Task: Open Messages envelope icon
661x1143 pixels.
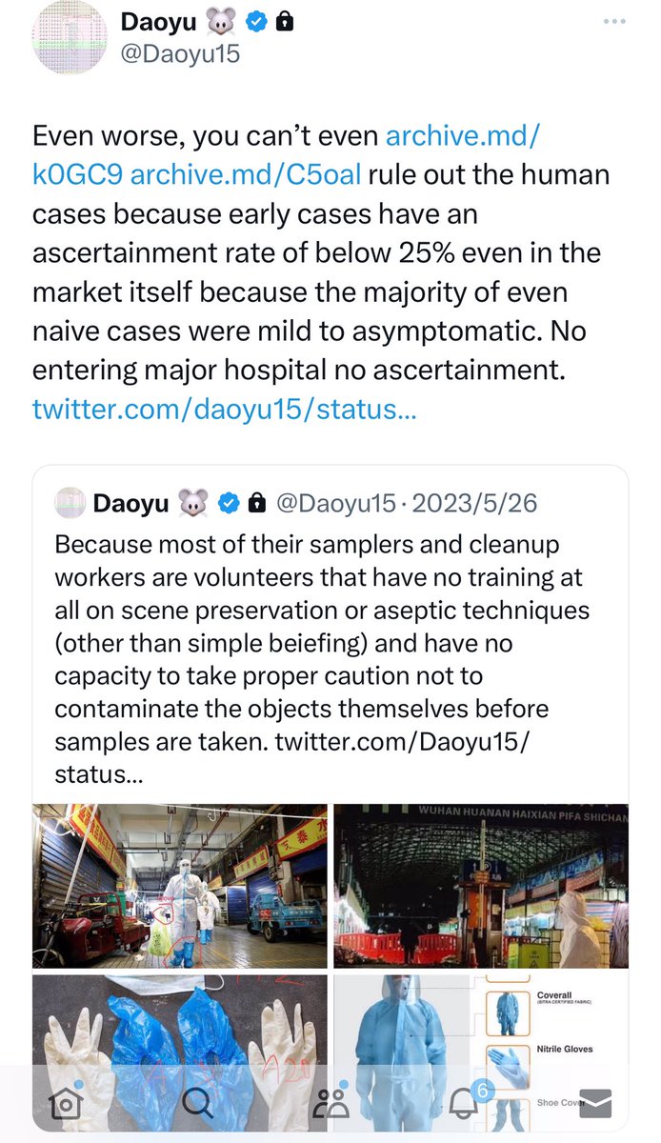Action: [596, 1104]
